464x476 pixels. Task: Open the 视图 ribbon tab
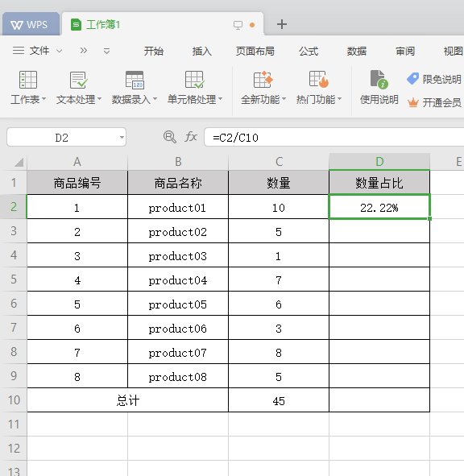(453, 51)
